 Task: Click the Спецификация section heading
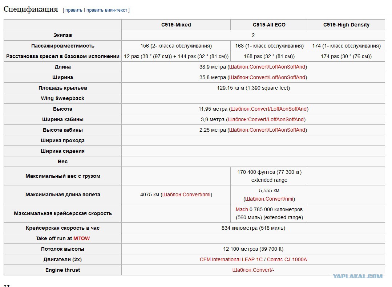click(x=31, y=9)
